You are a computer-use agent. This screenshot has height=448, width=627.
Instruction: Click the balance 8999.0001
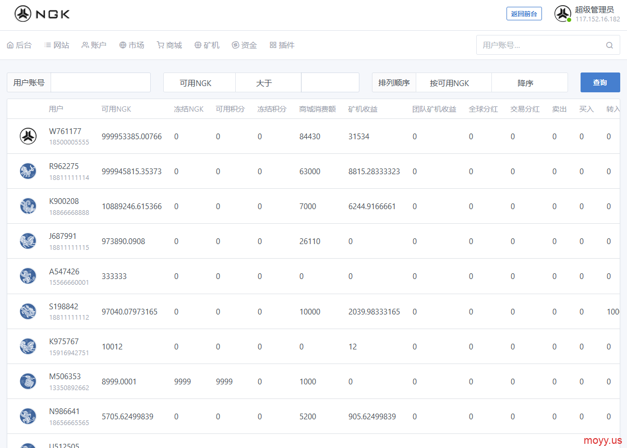click(119, 382)
